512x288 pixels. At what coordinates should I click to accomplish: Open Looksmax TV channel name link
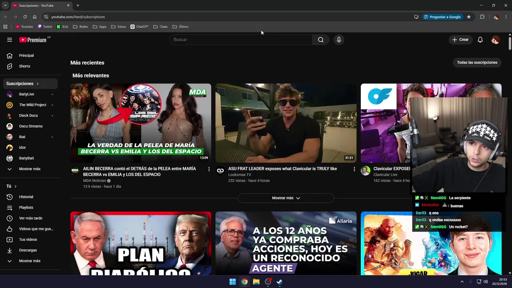(240, 175)
